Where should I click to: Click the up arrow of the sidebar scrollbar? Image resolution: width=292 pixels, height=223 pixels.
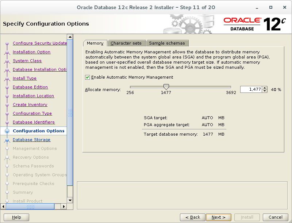pyautogui.click(x=70, y=37)
